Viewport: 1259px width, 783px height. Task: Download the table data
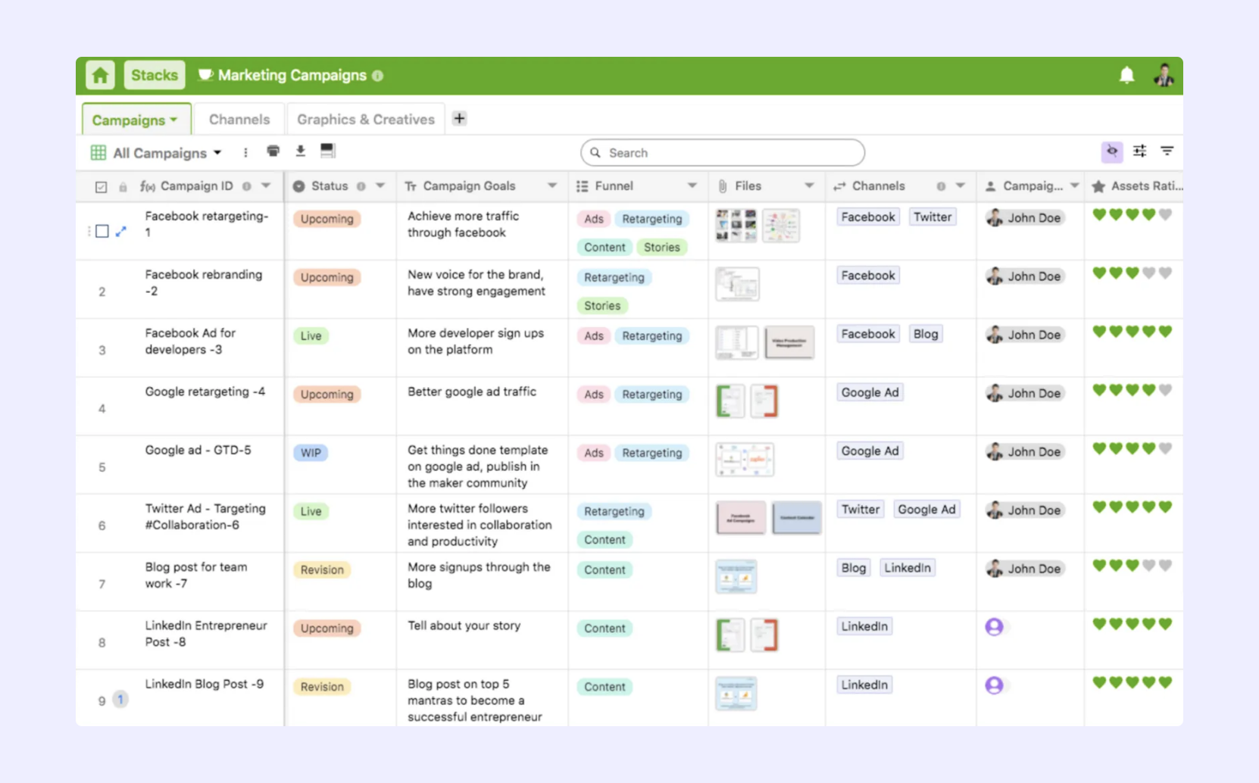(x=300, y=151)
